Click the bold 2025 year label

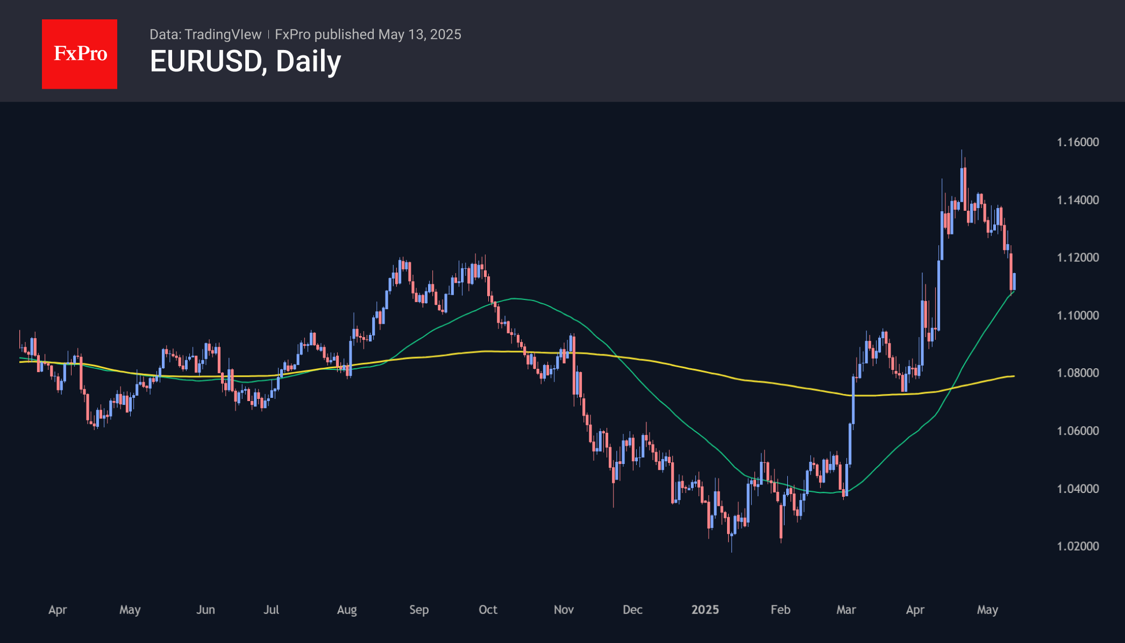pos(705,610)
